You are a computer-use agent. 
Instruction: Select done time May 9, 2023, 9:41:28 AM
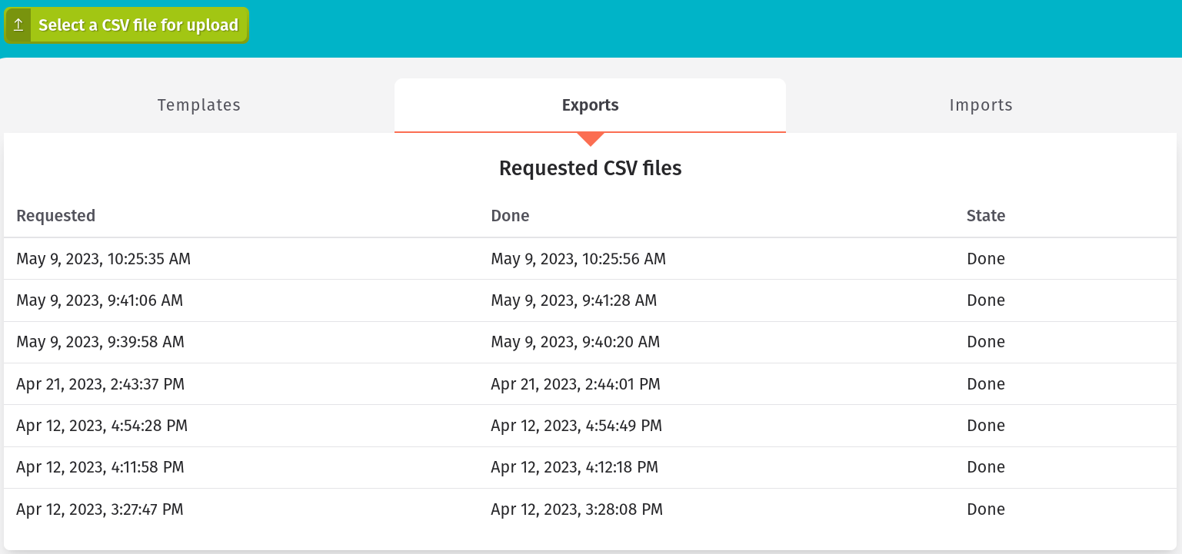574,300
